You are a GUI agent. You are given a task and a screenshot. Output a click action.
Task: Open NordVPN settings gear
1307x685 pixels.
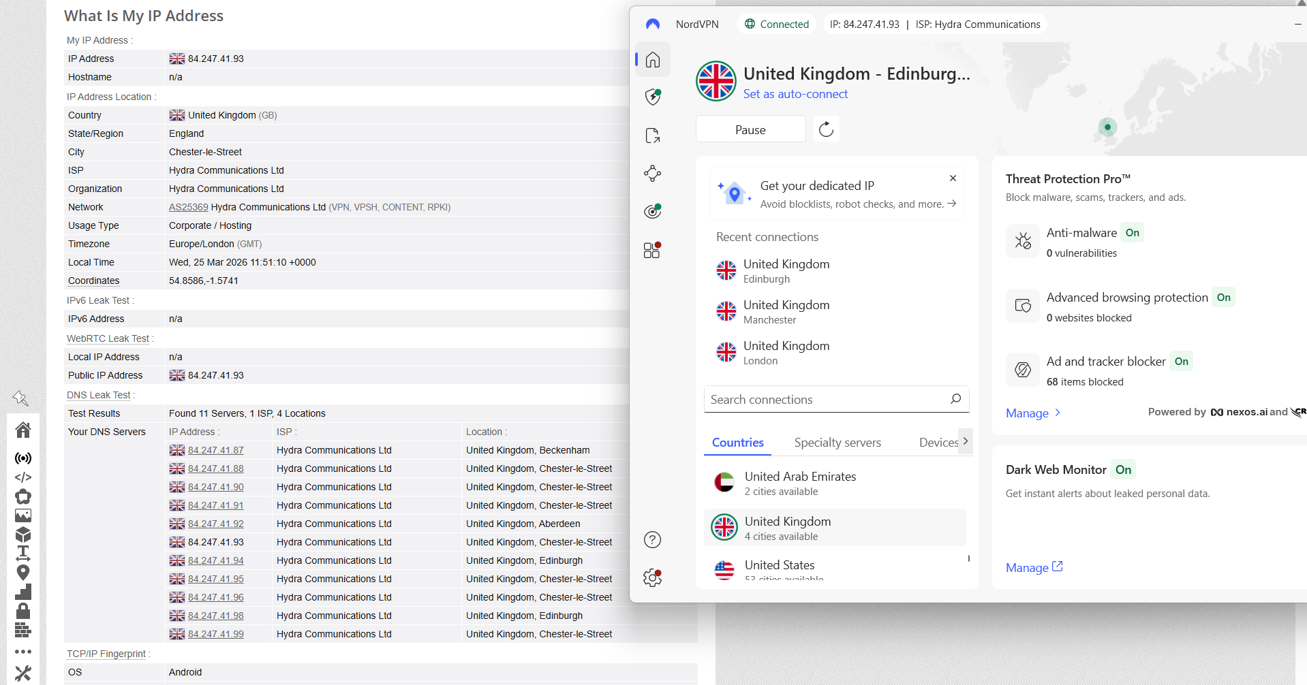(652, 577)
